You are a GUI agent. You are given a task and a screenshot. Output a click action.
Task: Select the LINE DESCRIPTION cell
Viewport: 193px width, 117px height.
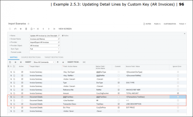tap(147, 104)
